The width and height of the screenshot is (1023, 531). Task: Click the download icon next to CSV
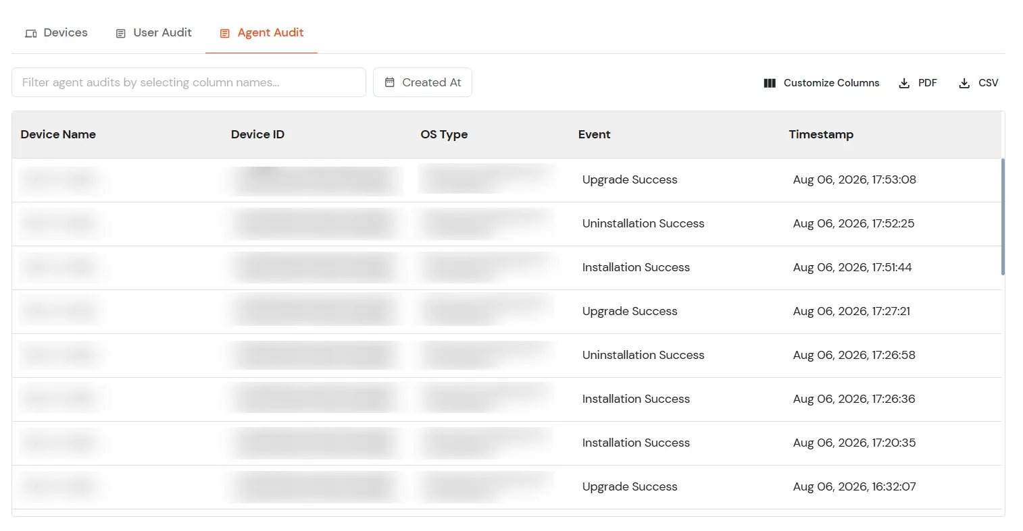pyautogui.click(x=964, y=83)
